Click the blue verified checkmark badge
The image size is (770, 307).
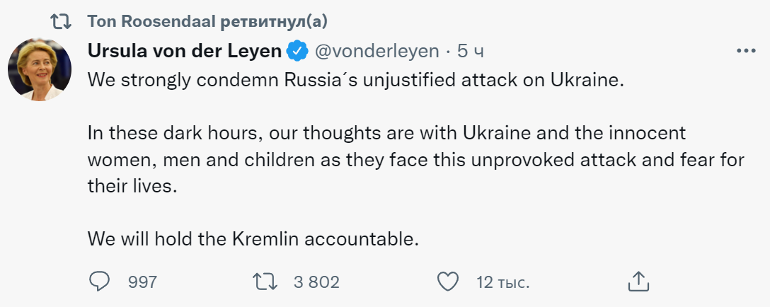(297, 51)
